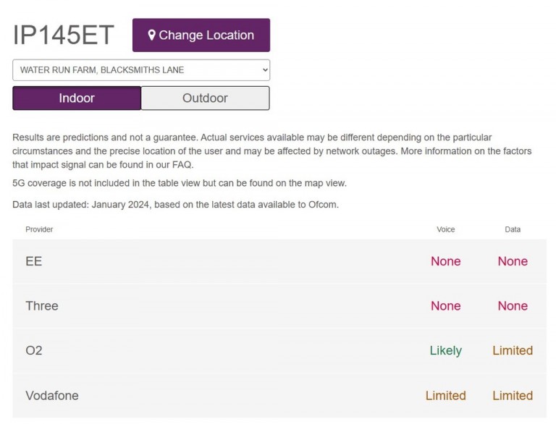Screen dimensions: 556x424
Task: Click O2 voice status Likely
Action: pyautogui.click(x=446, y=351)
